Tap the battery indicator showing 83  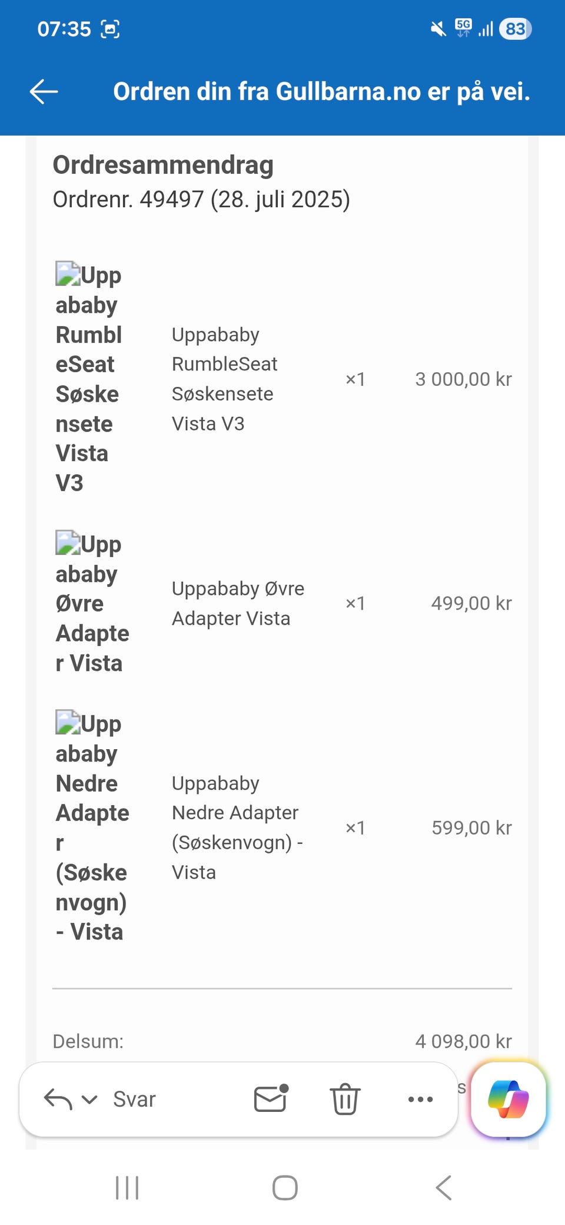[515, 29]
